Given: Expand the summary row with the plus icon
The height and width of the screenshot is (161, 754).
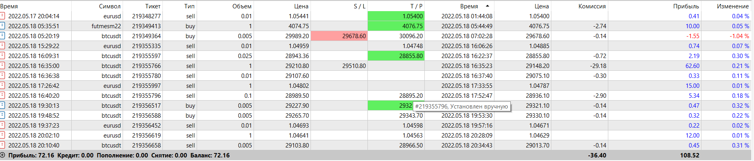Looking at the screenshot, I should point(3,155).
